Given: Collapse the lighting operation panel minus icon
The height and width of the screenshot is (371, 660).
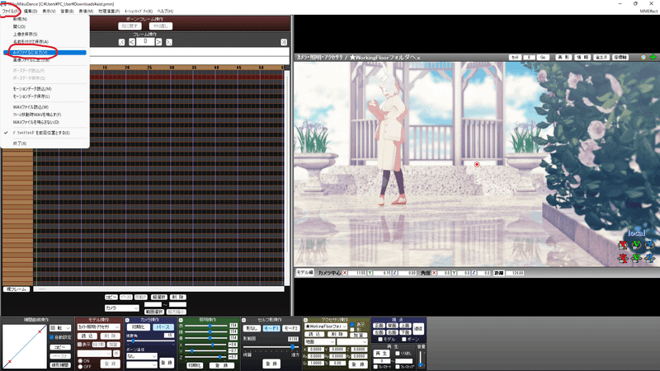Looking at the screenshot, I should point(181,320).
